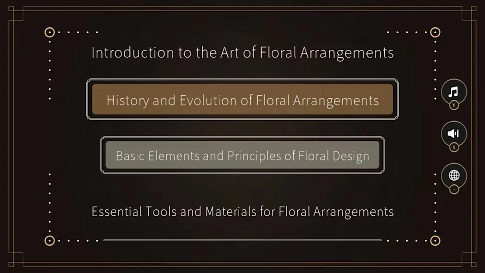Click the vertical dotted column below the top-left circle
Image resolution: width=485 pixels, height=273 pixels.
click(49, 69)
